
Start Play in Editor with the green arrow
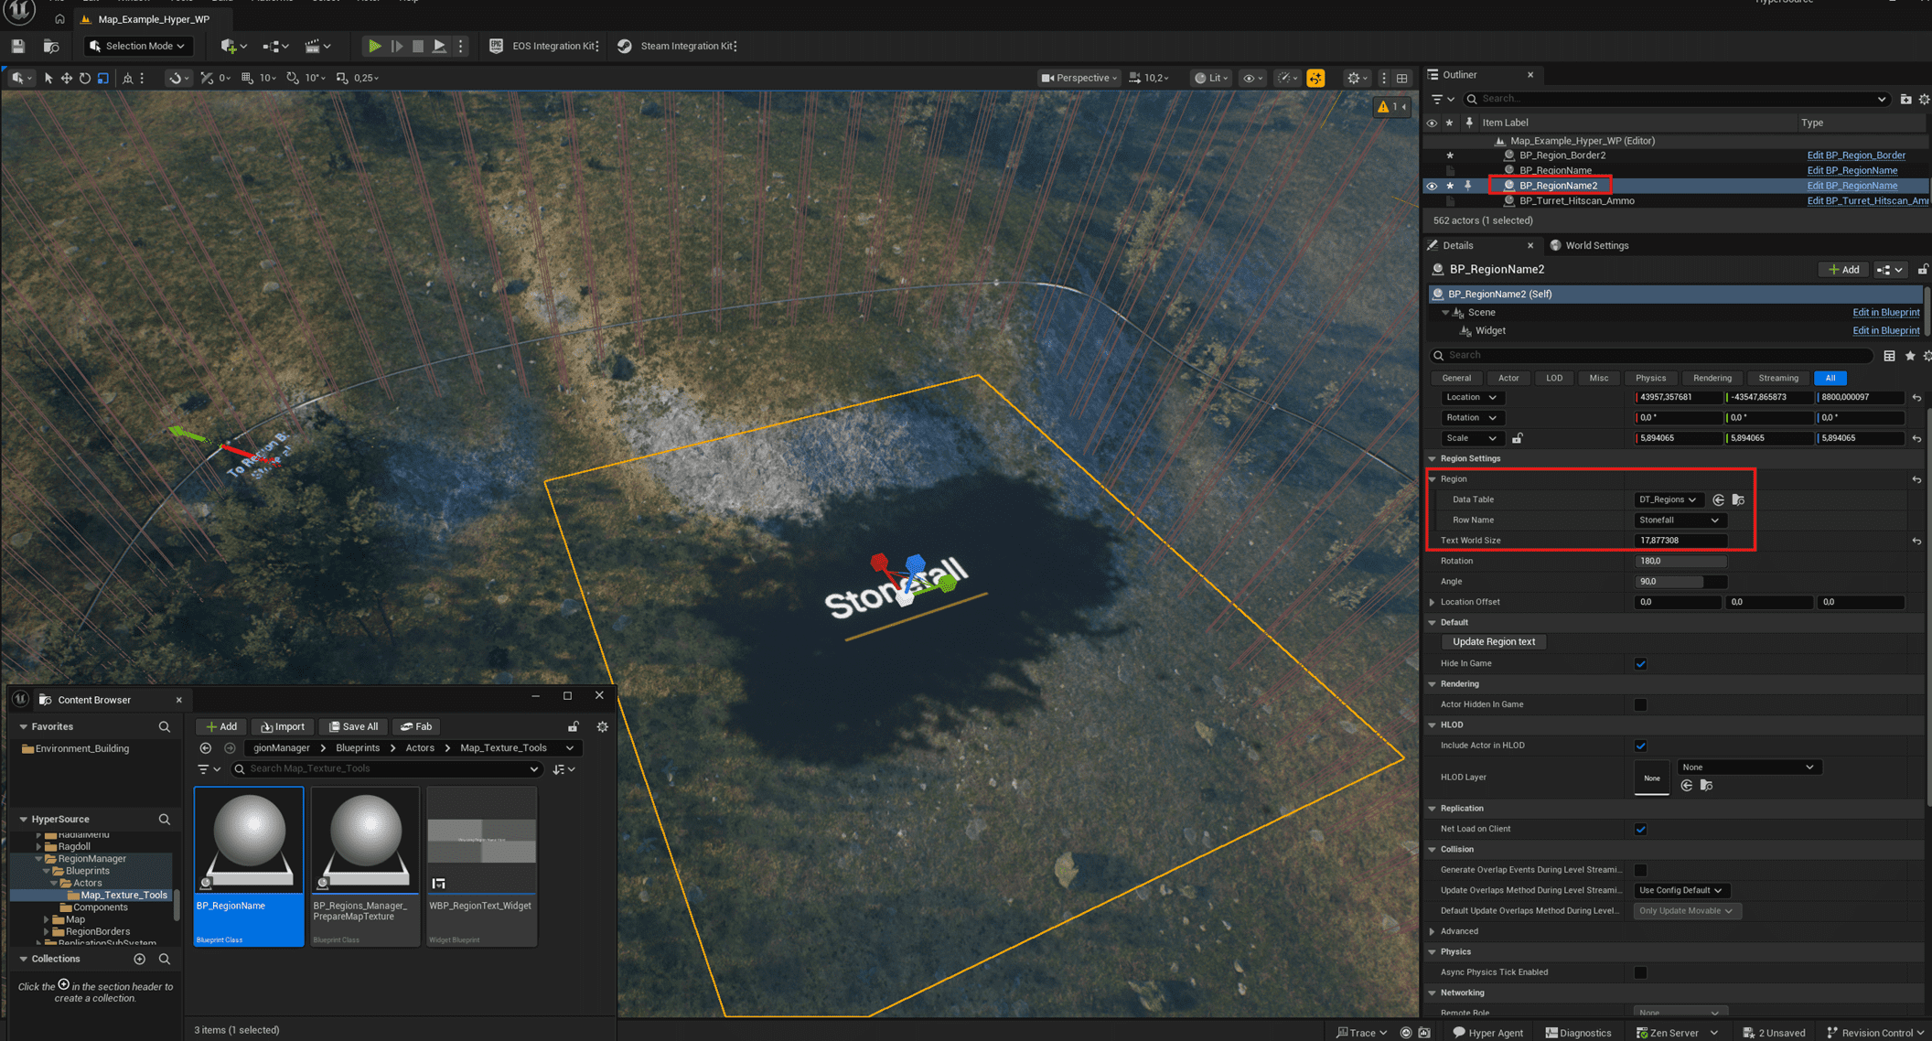tap(374, 46)
